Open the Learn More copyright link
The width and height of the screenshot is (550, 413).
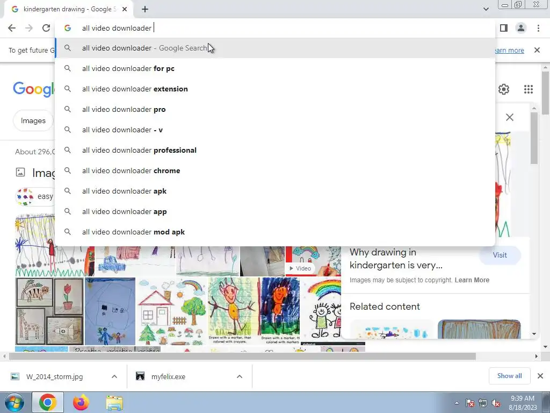[472, 280]
